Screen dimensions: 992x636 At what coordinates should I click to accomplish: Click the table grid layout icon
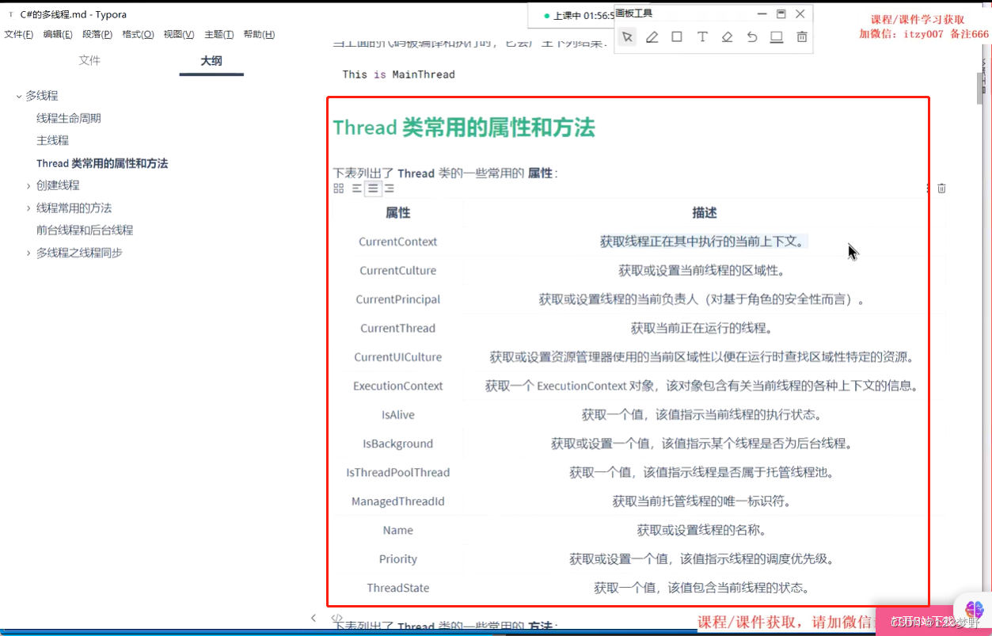(x=338, y=188)
